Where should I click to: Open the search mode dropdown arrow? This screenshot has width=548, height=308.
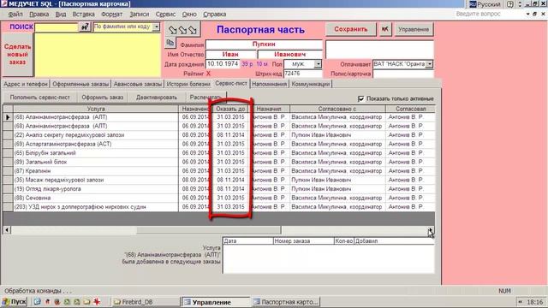156,27
